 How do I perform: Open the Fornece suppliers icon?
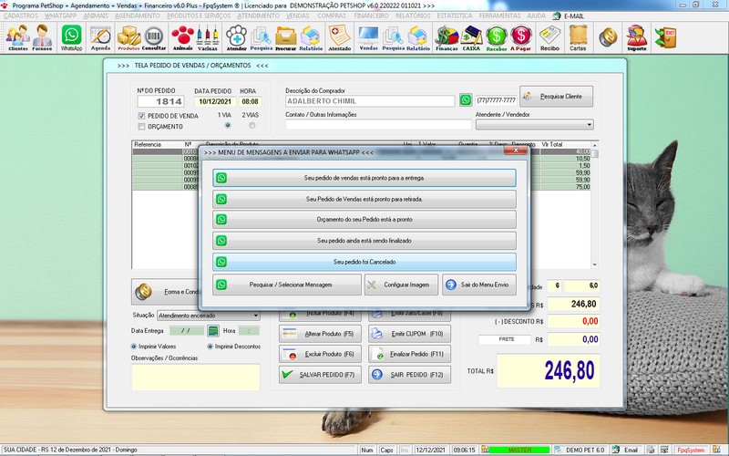[42, 37]
